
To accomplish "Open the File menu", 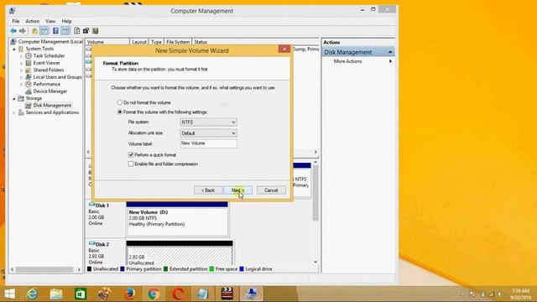I will [x=16, y=21].
